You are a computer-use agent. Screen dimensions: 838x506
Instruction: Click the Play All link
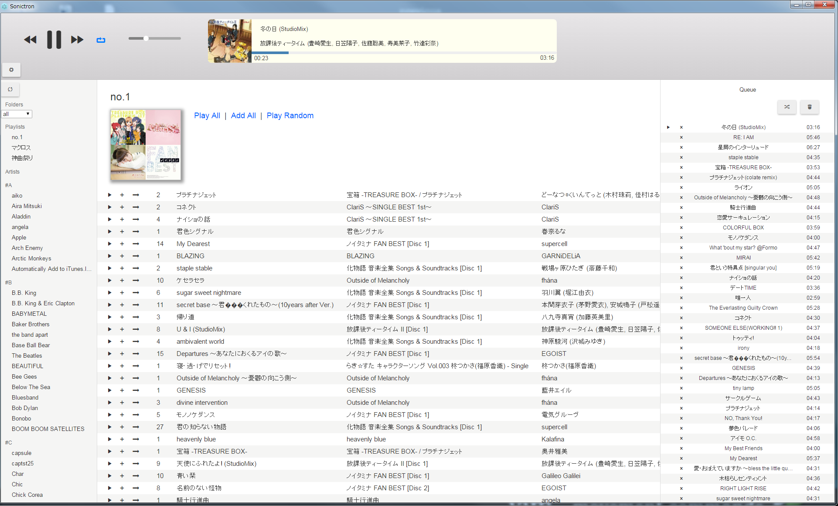pyautogui.click(x=207, y=116)
